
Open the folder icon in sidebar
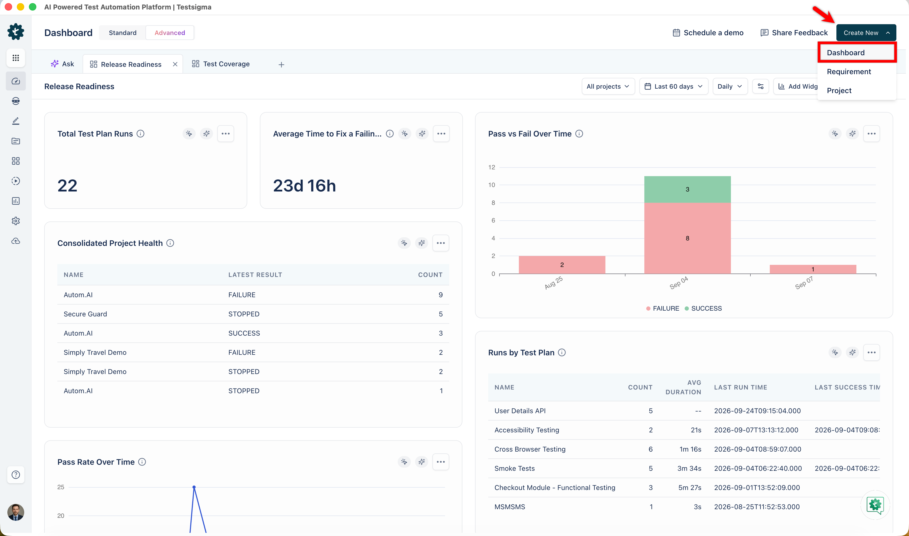[16, 141]
